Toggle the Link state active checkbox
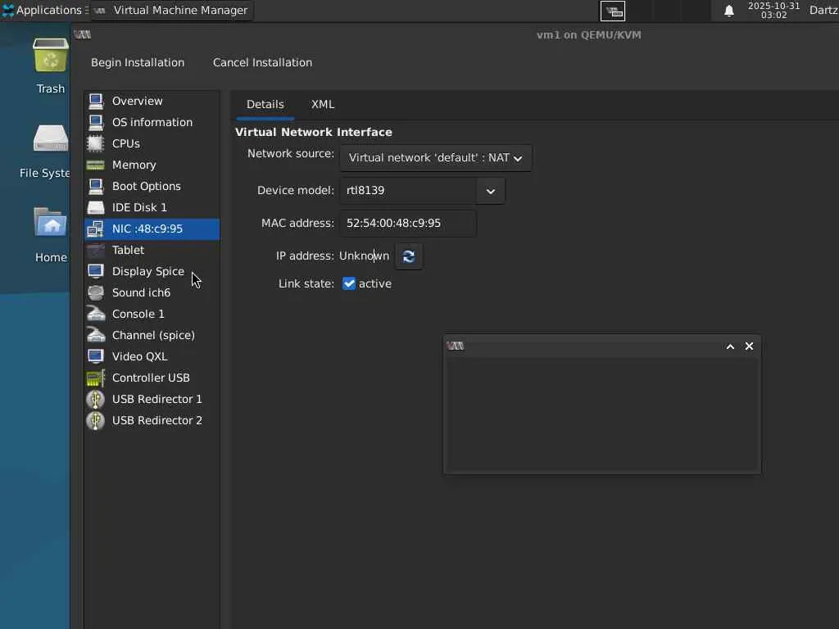Screen dimensions: 839x629 click(x=349, y=283)
